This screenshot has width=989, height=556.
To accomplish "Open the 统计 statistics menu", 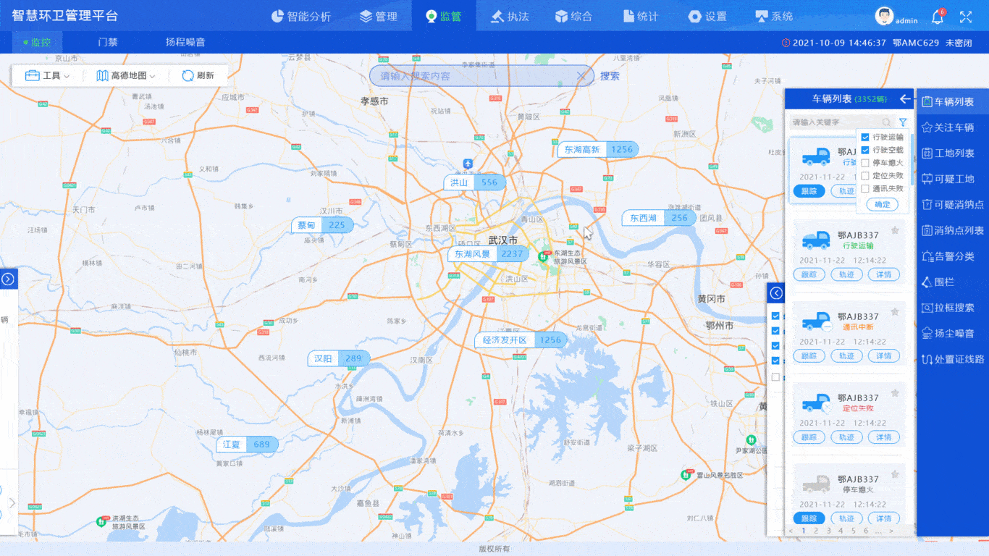I will point(640,16).
